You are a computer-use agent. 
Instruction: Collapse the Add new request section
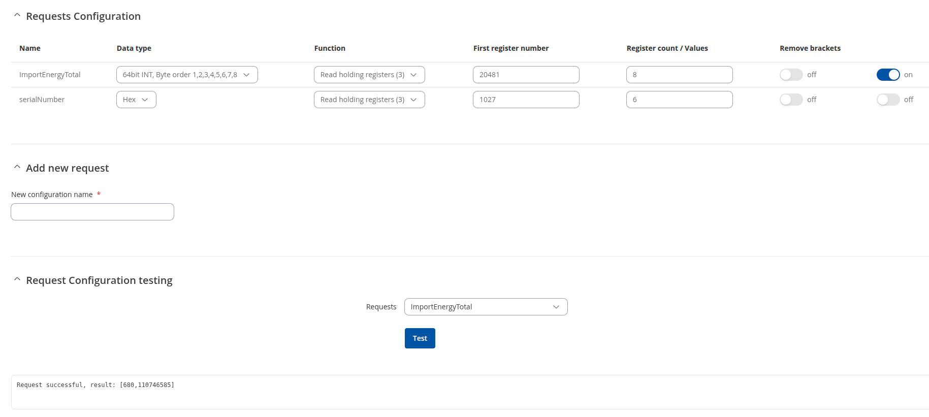point(17,168)
